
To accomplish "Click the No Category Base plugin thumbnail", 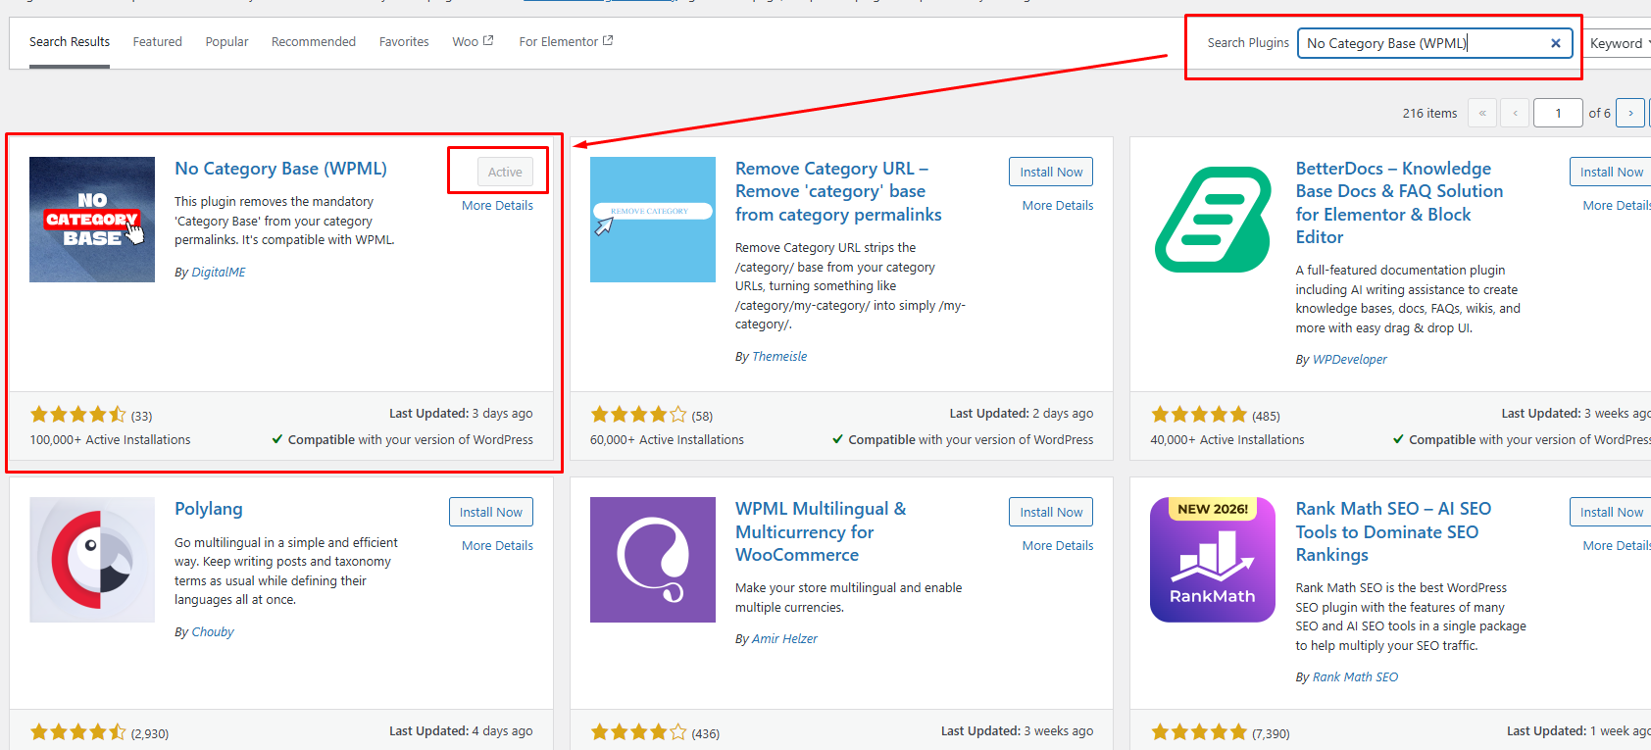I will tap(92, 220).
